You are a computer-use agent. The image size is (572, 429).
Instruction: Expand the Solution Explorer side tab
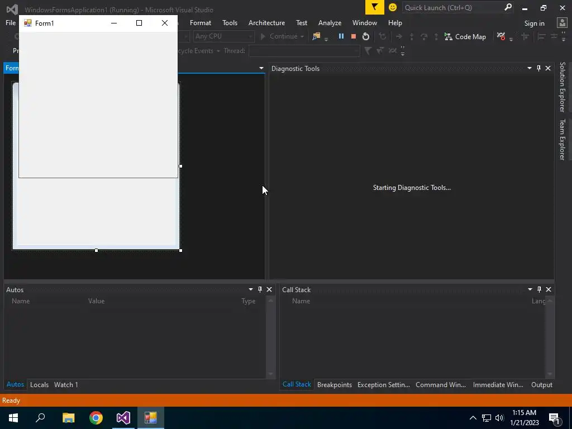(x=562, y=87)
